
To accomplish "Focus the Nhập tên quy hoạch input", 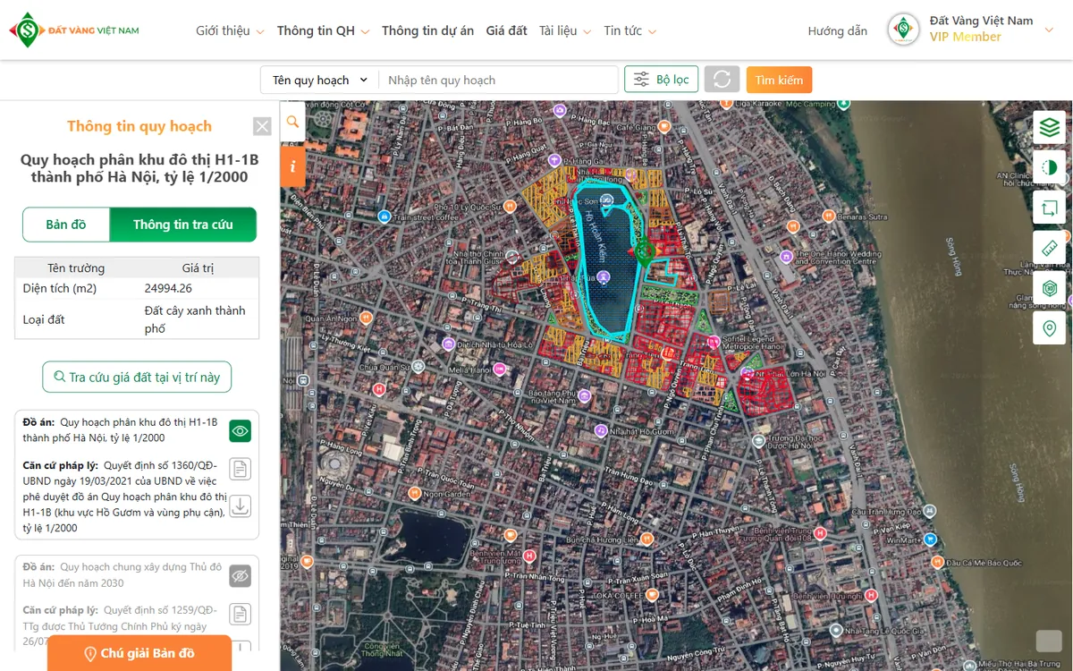I will (498, 80).
